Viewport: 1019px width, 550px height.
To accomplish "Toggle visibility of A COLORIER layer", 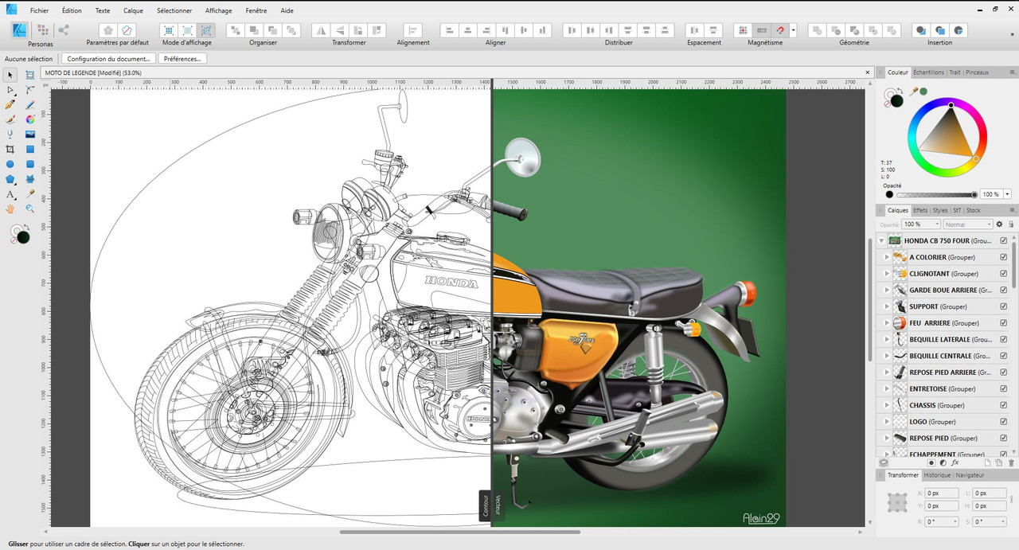I will 1003,257.
